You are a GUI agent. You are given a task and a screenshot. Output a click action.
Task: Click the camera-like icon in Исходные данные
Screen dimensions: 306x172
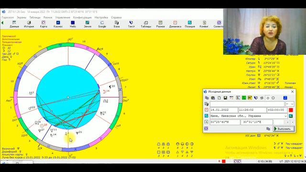click(x=213, y=98)
